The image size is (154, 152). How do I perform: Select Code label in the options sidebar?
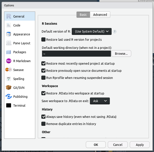pyautogui.click(x=17, y=25)
